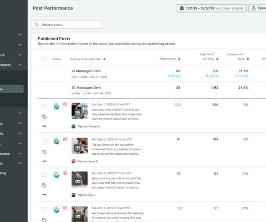Click the Search posts input field
The image size is (266, 222).
[x=67, y=25]
